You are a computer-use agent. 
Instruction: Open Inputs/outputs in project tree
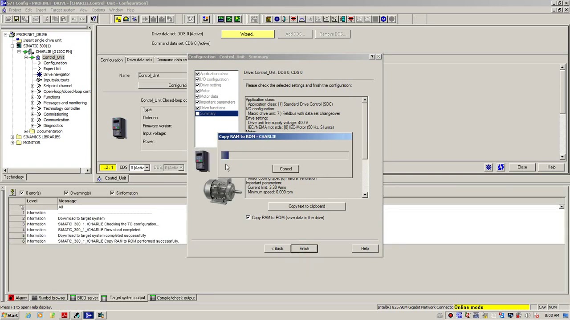(x=56, y=80)
